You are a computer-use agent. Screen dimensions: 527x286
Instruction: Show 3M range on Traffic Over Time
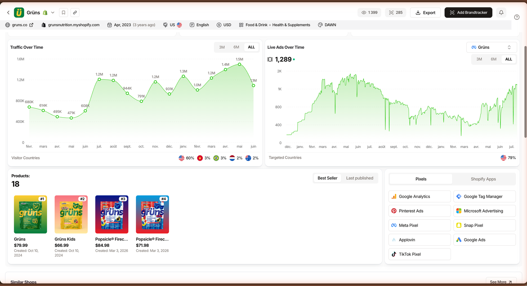tap(222, 47)
